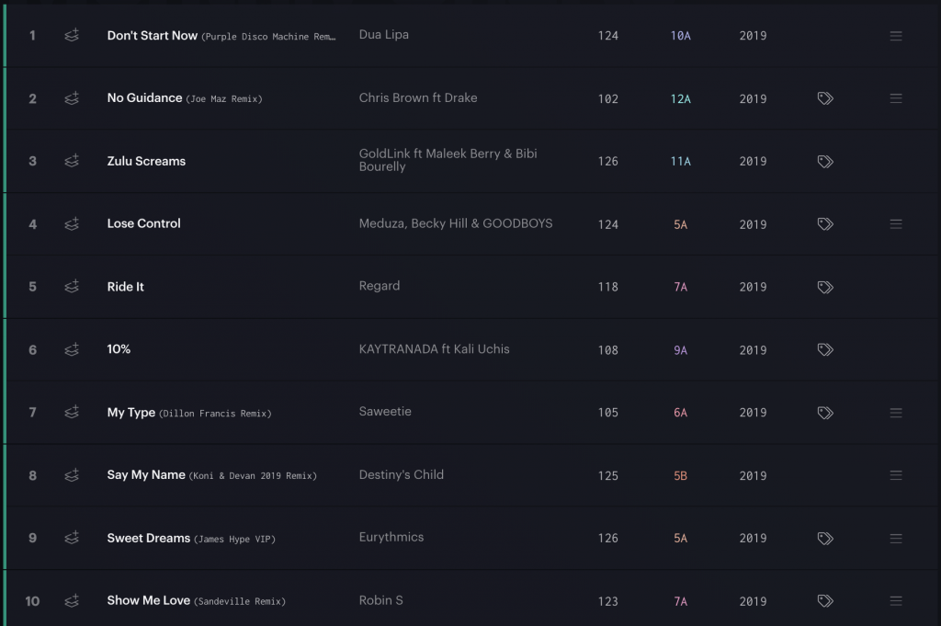This screenshot has height=626, width=941.
Task: Click the tag icon for 10% track
Action: point(825,349)
